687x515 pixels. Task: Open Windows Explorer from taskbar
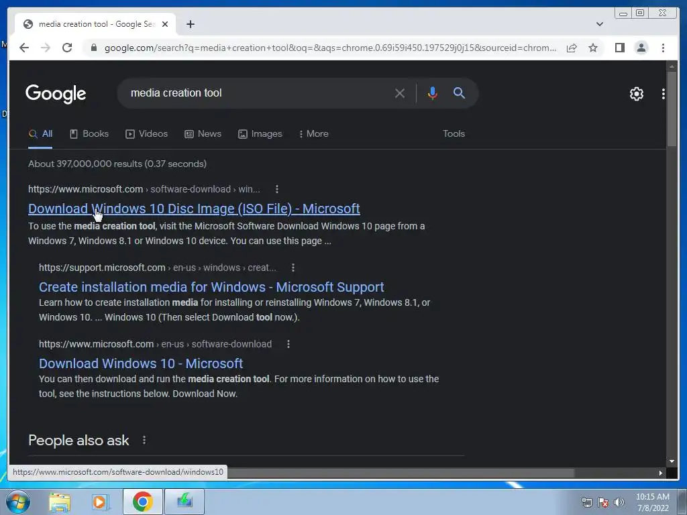pyautogui.click(x=60, y=502)
